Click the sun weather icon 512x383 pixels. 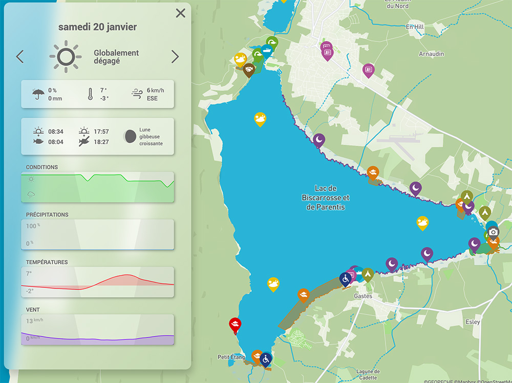pyautogui.click(x=66, y=57)
